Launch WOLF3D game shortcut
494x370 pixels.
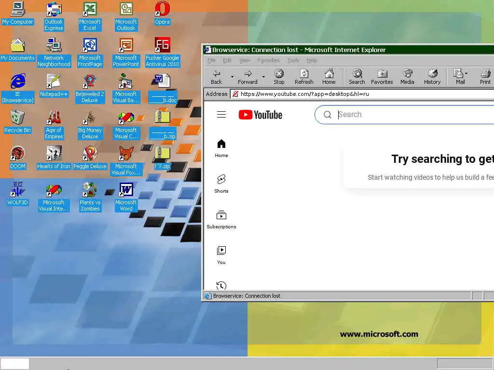tap(18, 194)
